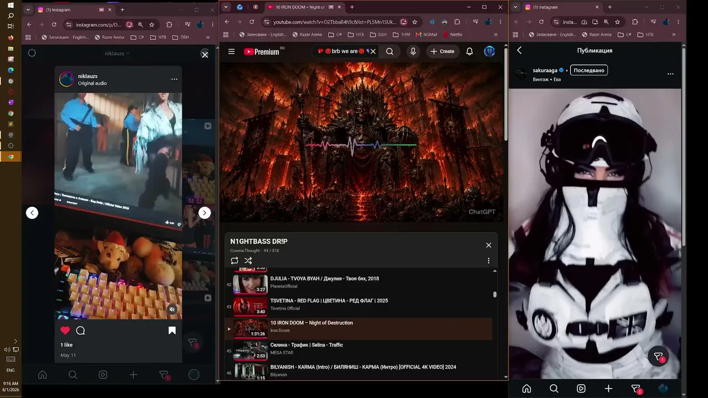Unlike the niklauzs post with red heart
708x398 pixels.
(65, 331)
